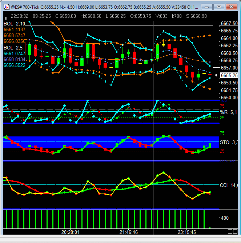This screenshot has height=243, width=241.
Task: Click the right square box at bottom-right corner
Action: 236,232
